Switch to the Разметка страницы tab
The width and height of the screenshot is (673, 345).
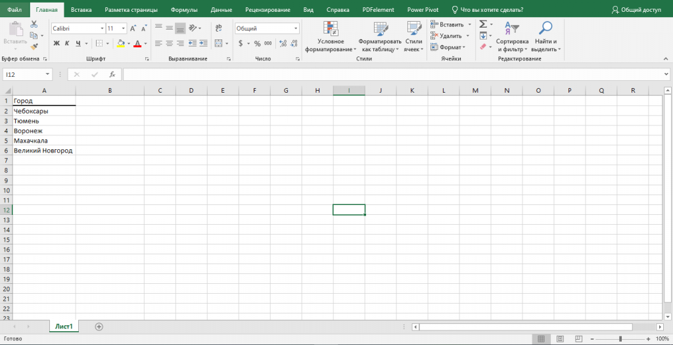pos(131,9)
